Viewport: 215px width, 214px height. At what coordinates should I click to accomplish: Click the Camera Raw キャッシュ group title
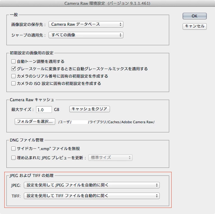click(32, 100)
